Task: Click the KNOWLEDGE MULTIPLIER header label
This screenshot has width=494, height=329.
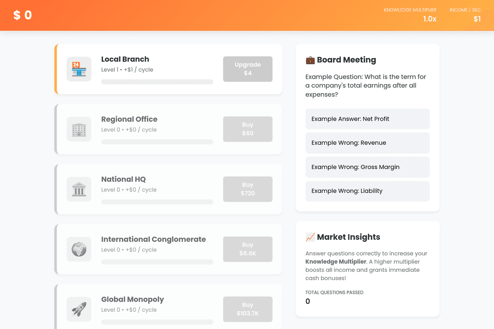Action: click(410, 10)
